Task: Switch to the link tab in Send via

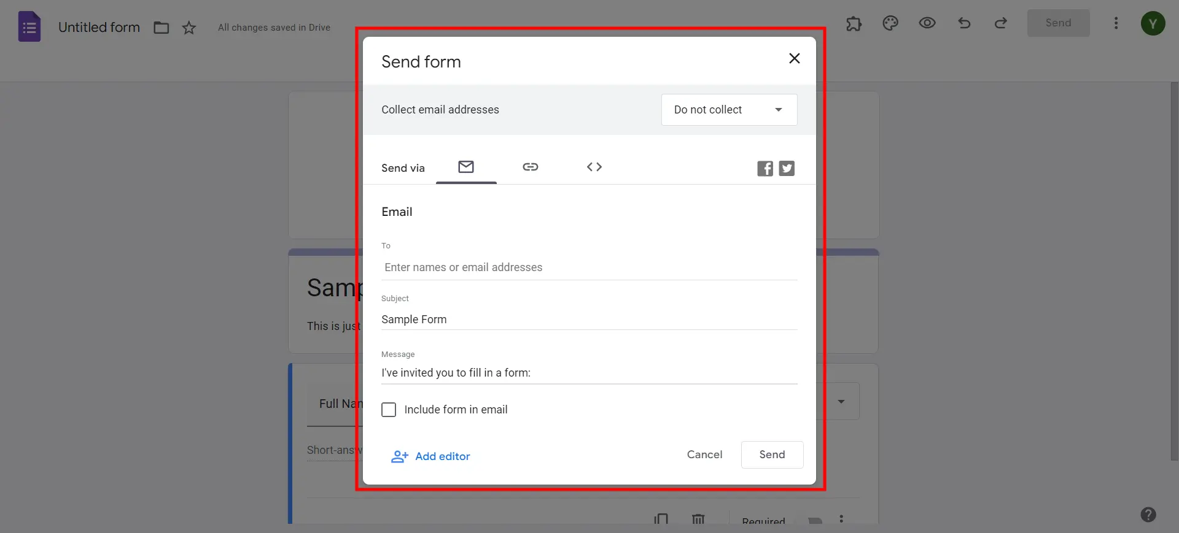Action: pyautogui.click(x=531, y=167)
